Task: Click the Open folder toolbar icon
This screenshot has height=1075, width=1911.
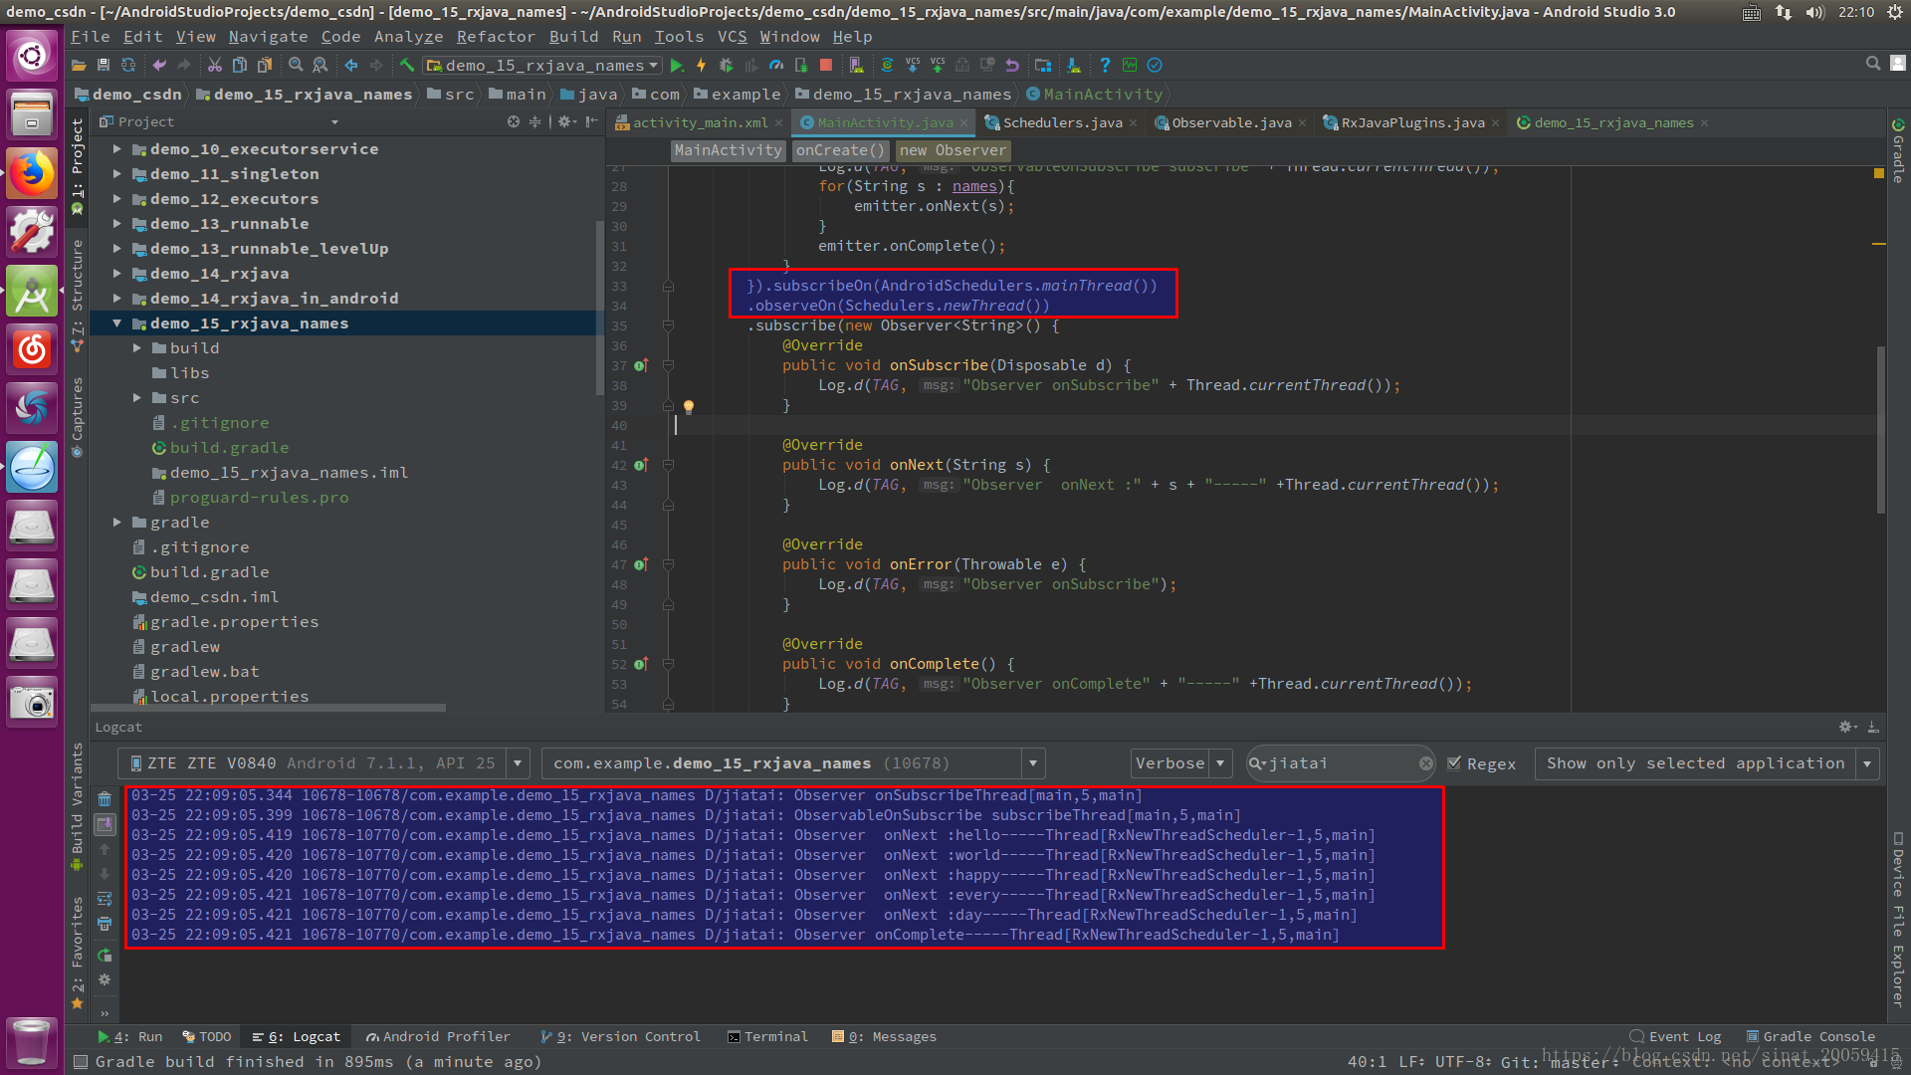Action: click(79, 66)
